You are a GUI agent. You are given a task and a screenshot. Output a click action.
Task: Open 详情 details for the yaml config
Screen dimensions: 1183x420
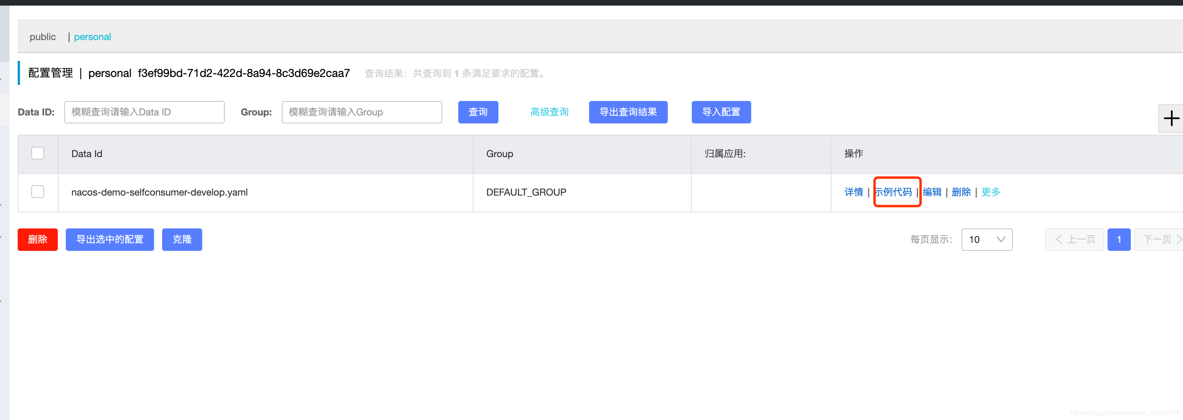[853, 192]
